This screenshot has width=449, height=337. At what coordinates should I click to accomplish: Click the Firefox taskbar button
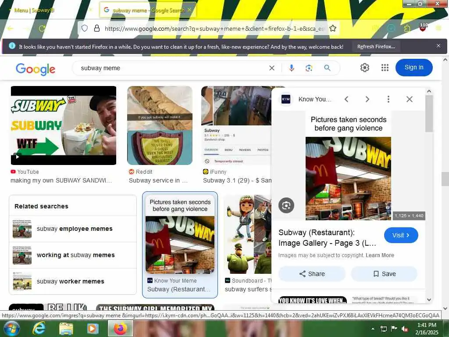[121, 328]
